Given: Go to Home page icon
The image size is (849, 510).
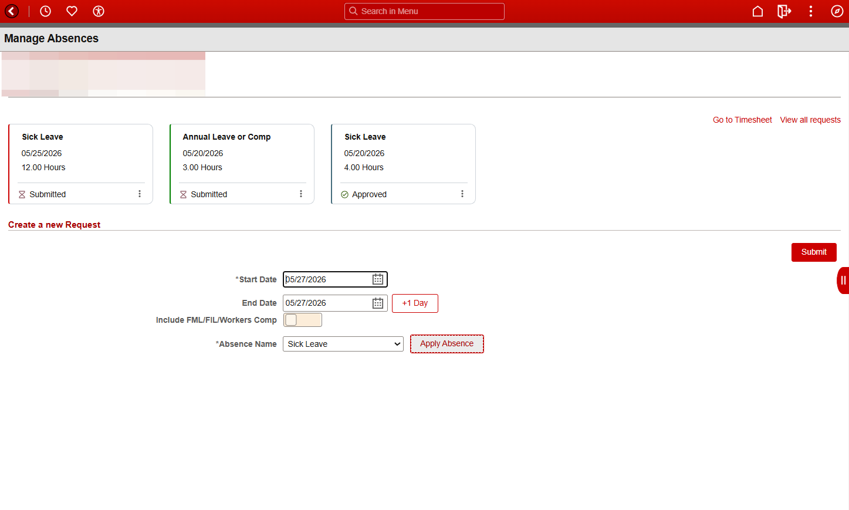Looking at the screenshot, I should (x=757, y=11).
